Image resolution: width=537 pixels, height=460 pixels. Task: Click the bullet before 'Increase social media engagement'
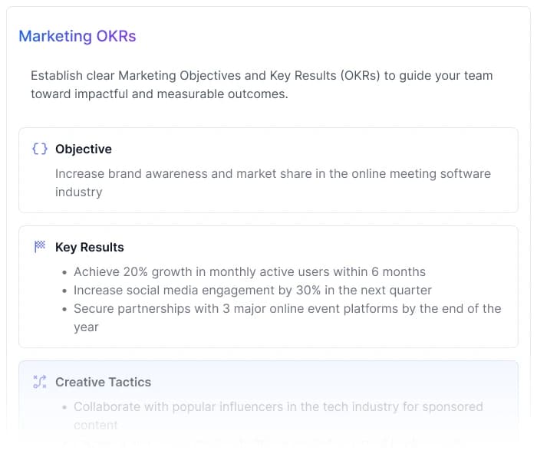(64, 291)
